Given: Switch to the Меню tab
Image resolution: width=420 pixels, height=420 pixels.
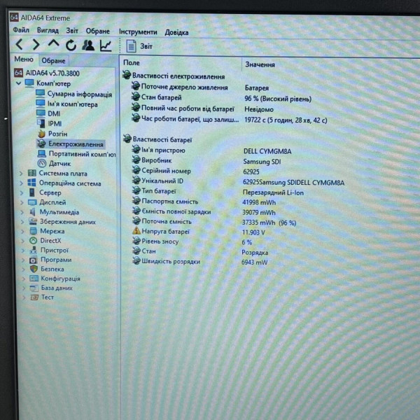Looking at the screenshot, I should 24,59.
